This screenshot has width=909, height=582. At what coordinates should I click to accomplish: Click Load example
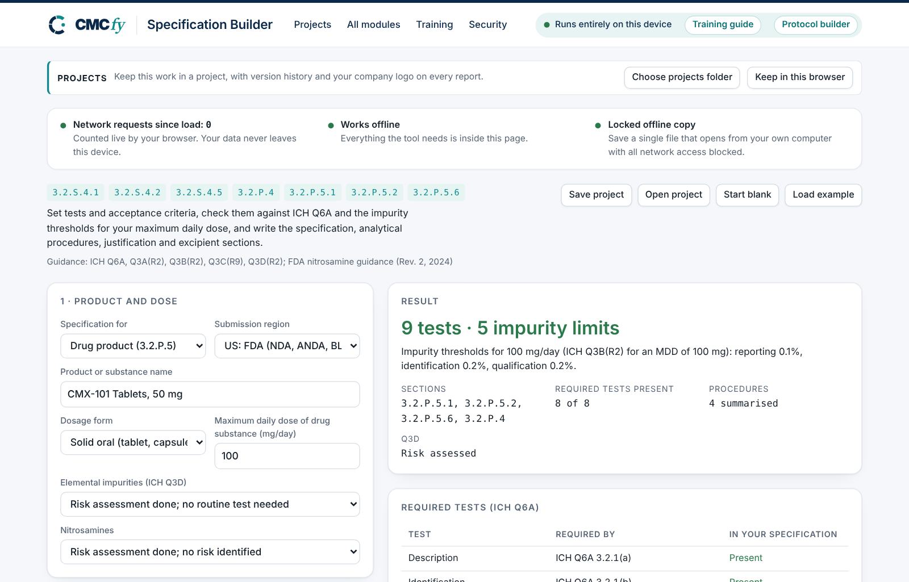[x=823, y=195]
